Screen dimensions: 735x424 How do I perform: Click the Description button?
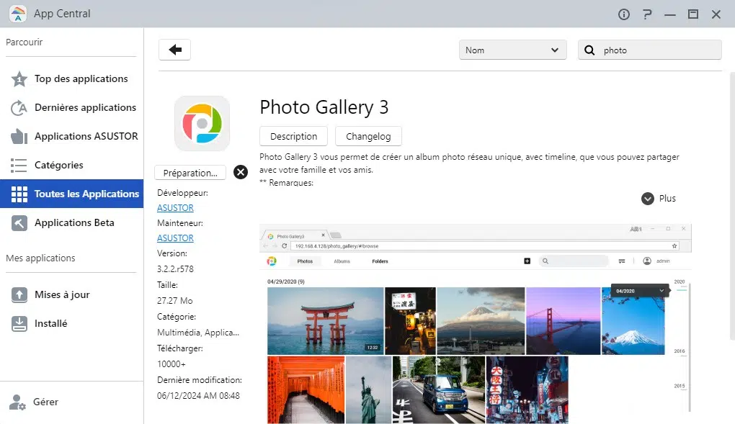tap(293, 136)
